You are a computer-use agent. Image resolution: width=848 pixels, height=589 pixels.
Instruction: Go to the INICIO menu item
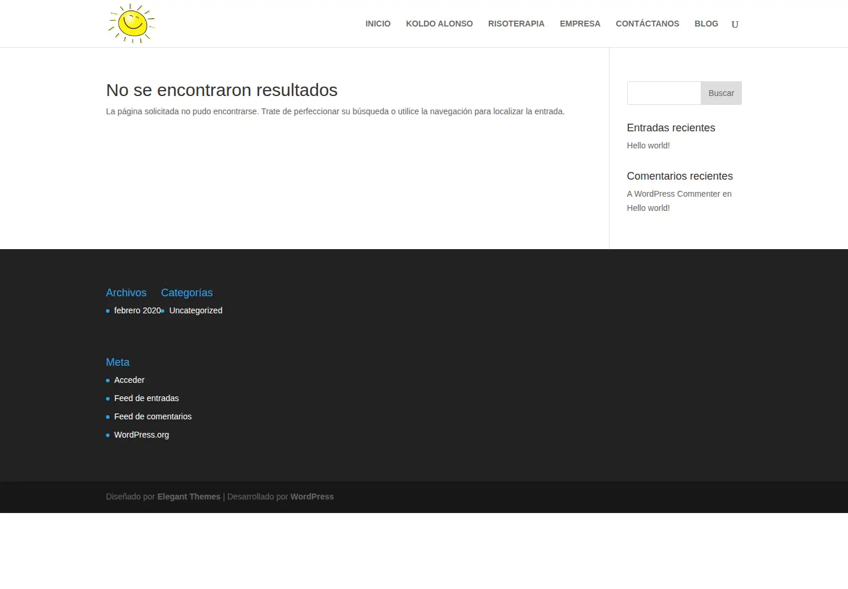(378, 24)
